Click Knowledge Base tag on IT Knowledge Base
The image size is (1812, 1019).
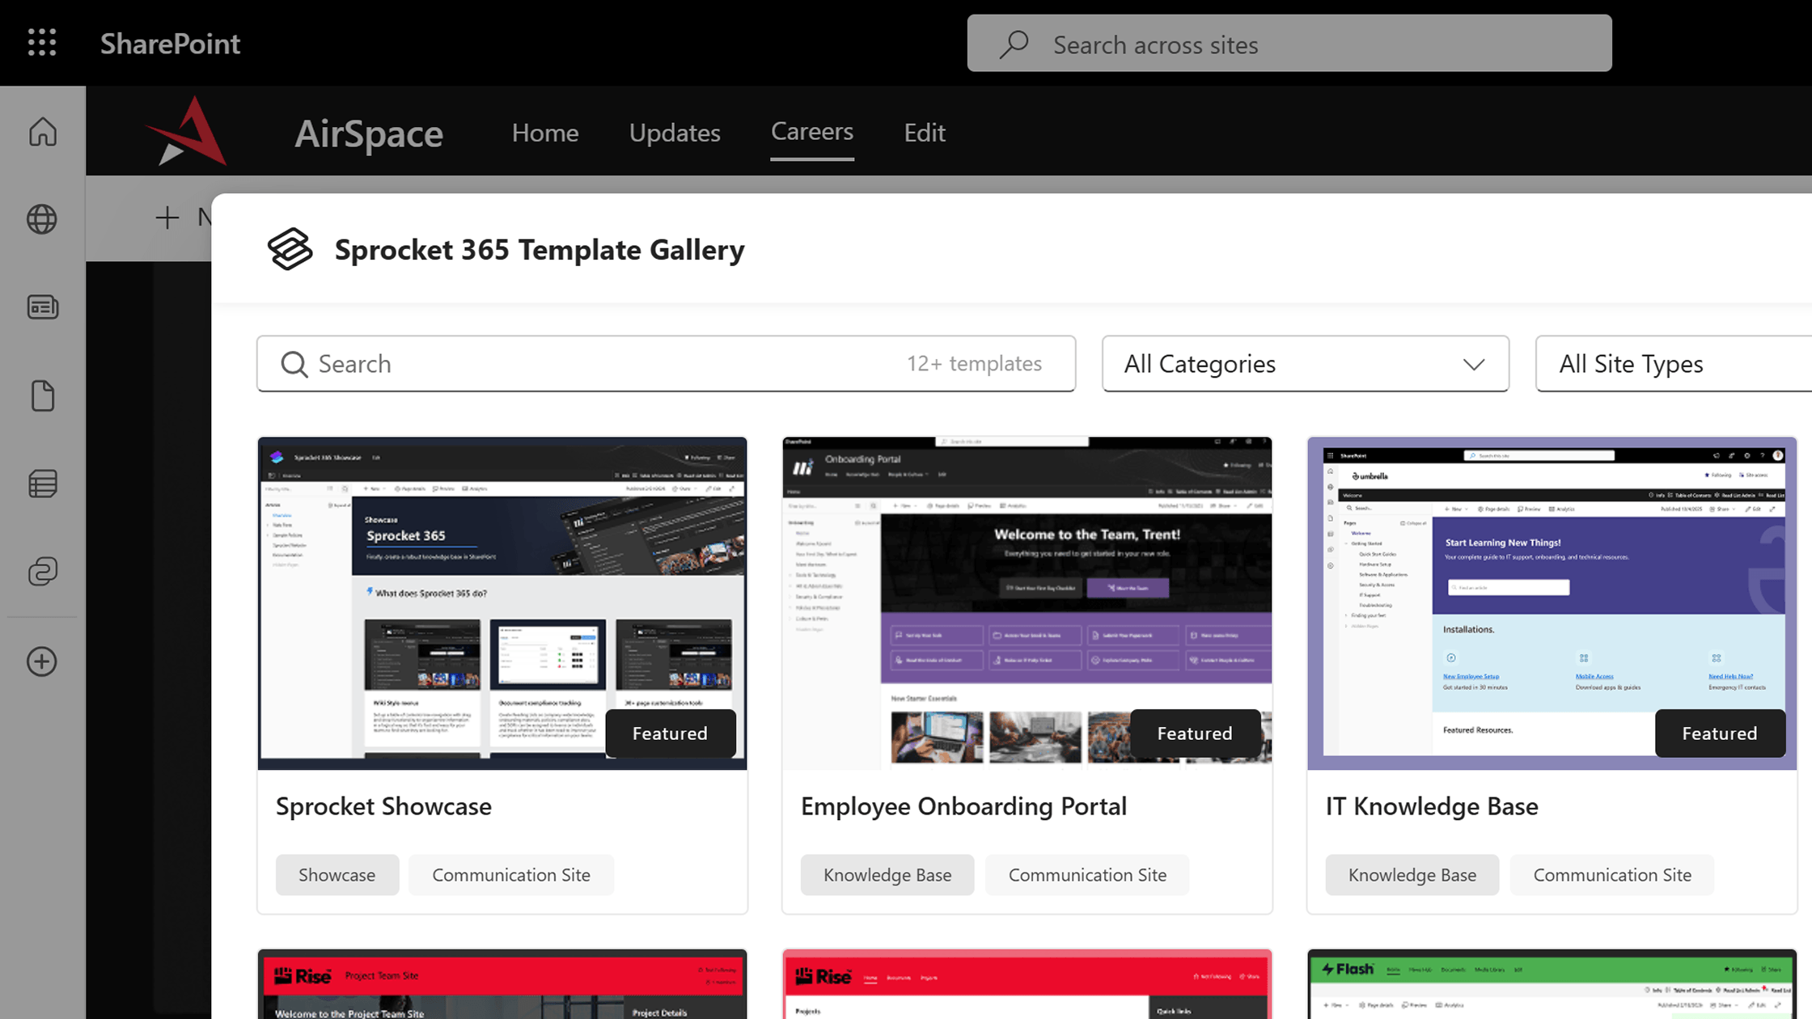[x=1412, y=875]
